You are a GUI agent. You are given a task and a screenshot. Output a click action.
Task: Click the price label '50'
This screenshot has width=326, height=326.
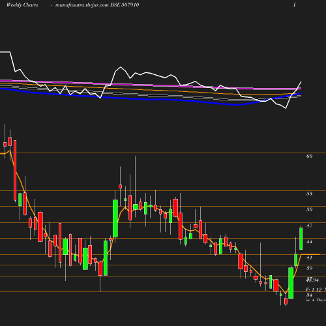pyautogui.click(x=309, y=209)
